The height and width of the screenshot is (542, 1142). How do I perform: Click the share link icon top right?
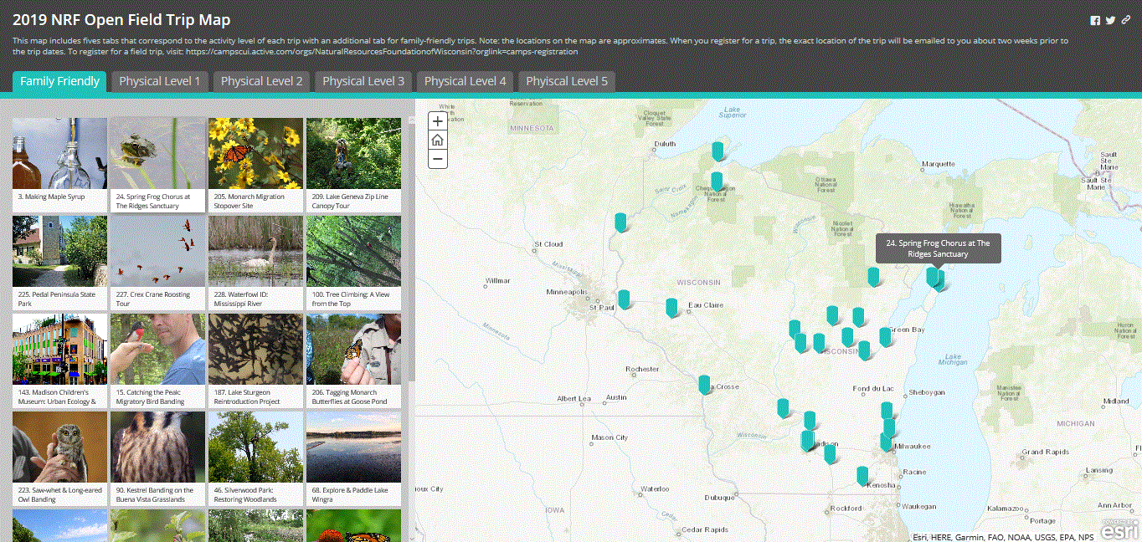tap(1125, 19)
